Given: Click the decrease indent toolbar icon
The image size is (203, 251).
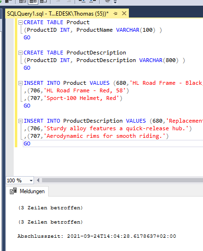Looking at the screenshot, I should pos(82,1).
